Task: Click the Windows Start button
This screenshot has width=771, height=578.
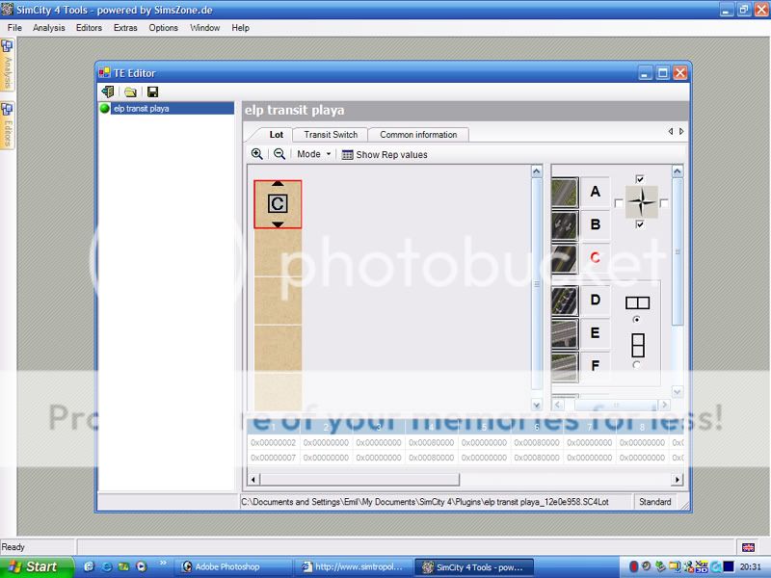Action: point(33,566)
